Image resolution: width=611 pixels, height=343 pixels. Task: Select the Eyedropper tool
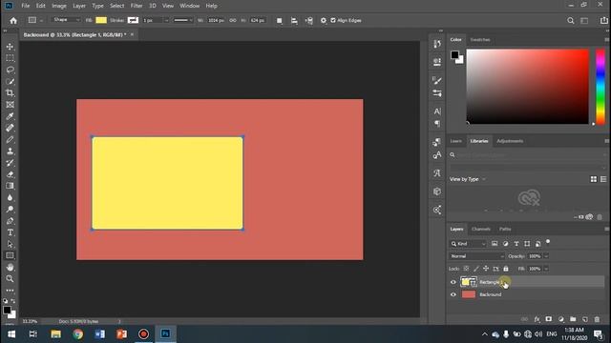pos(11,116)
